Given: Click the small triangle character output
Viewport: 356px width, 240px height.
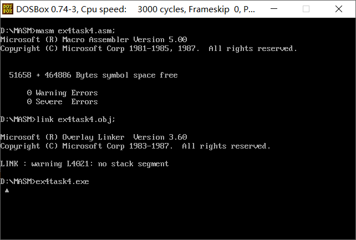Looking at the screenshot, I should coord(7,190).
